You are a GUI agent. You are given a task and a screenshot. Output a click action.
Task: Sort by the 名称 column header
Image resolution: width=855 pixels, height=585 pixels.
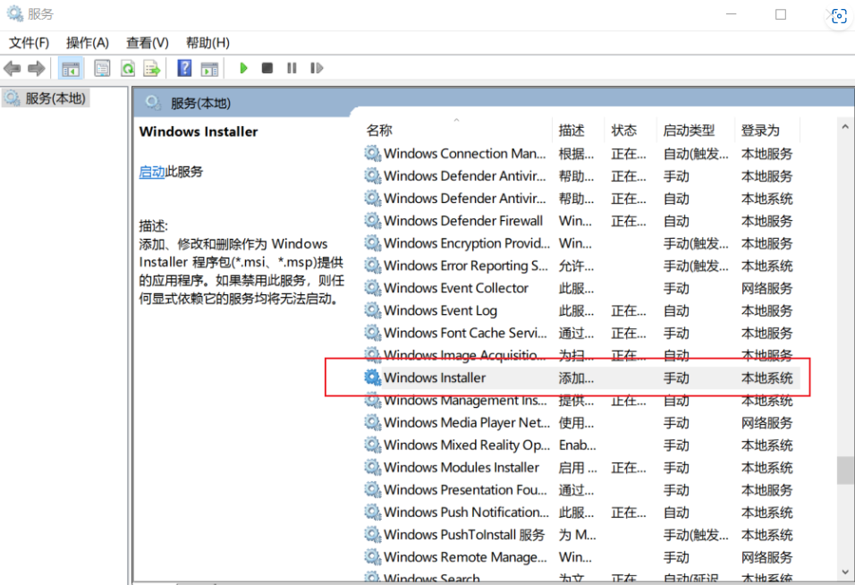click(379, 131)
